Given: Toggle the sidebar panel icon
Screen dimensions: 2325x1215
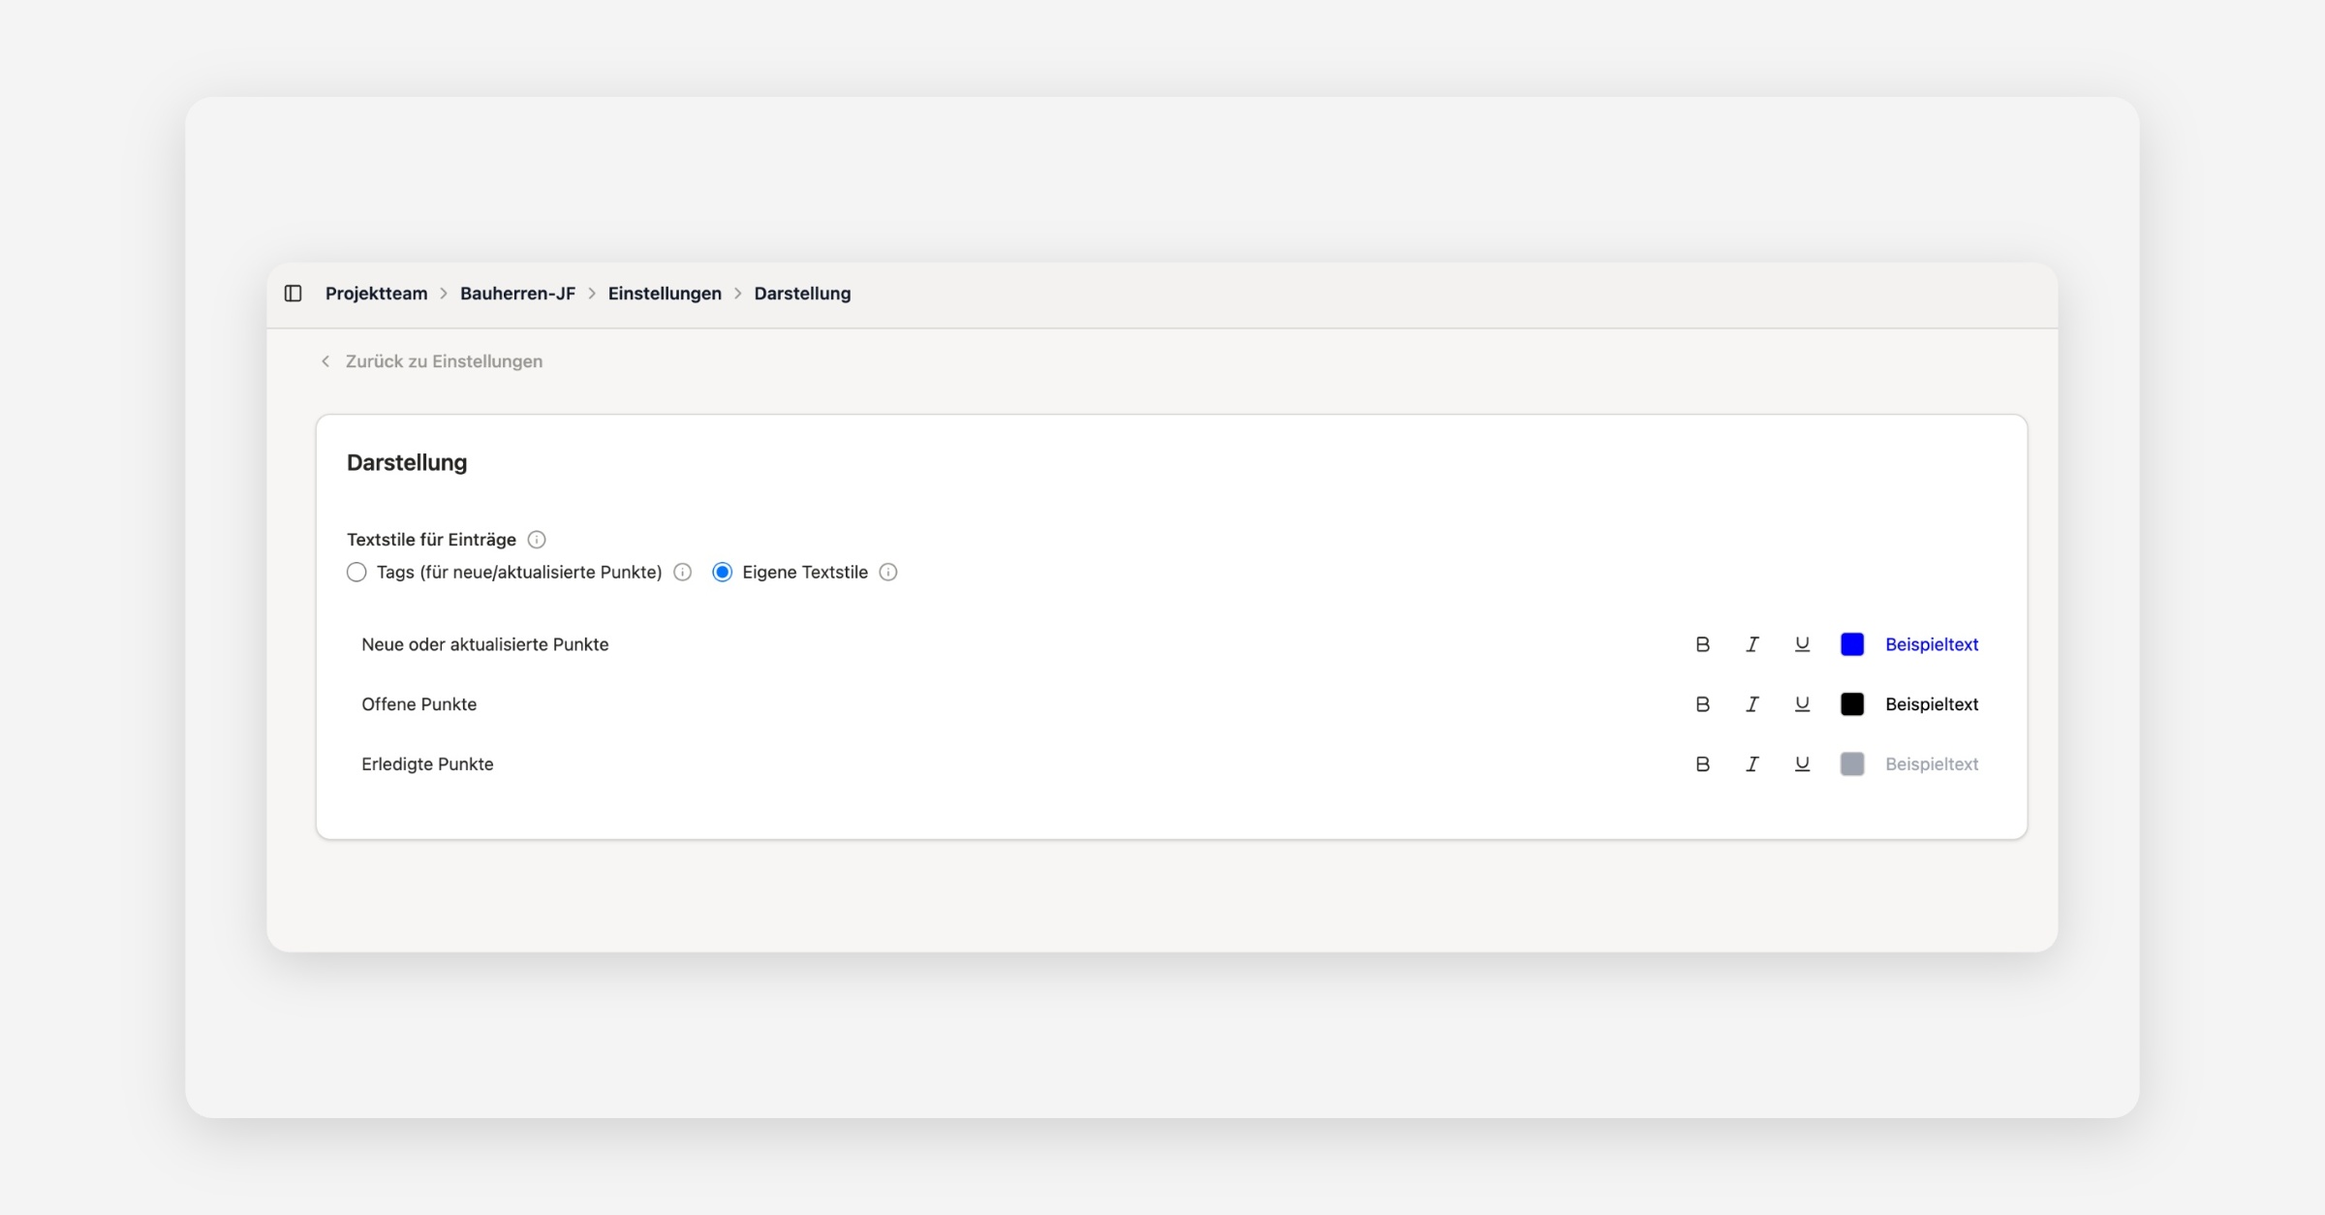Looking at the screenshot, I should [x=293, y=294].
